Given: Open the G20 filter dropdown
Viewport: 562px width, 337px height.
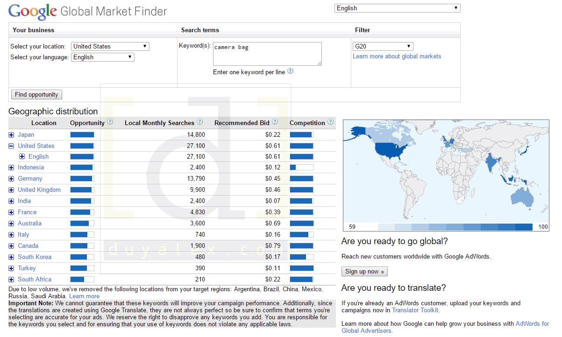Looking at the screenshot, I should point(383,46).
